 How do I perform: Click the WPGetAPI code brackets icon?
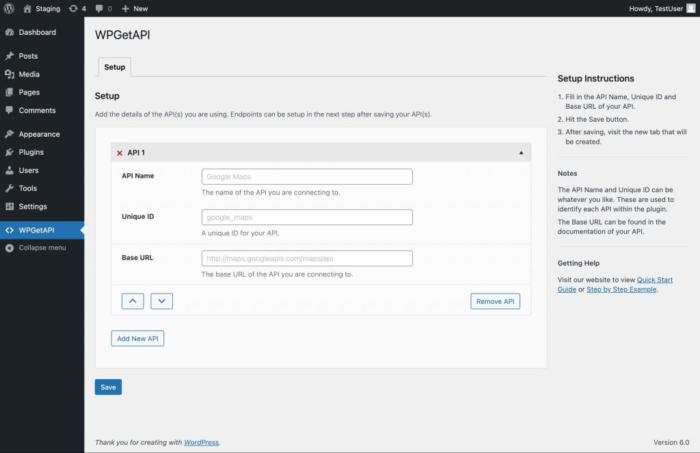[x=10, y=230]
